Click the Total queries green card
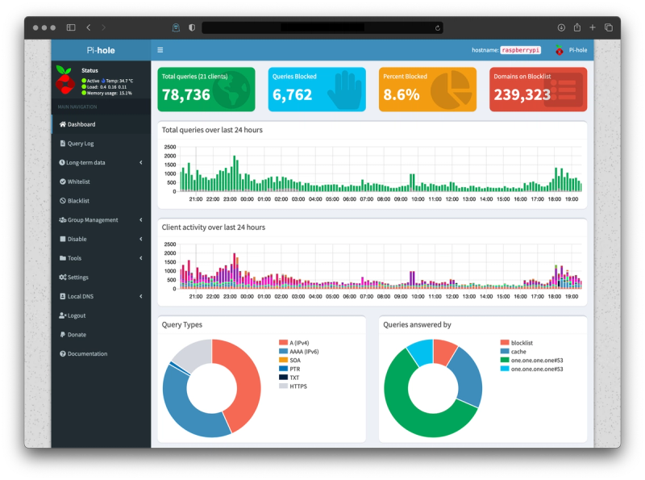The height and width of the screenshot is (480, 645). tap(206, 90)
